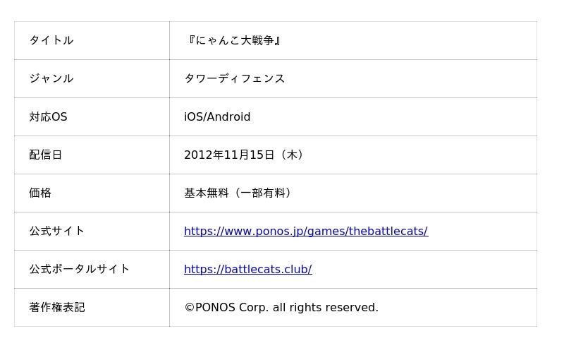Viewport: 564px width, 348px height.
Task: Click the iOS/Android value text
Action: click(x=217, y=116)
